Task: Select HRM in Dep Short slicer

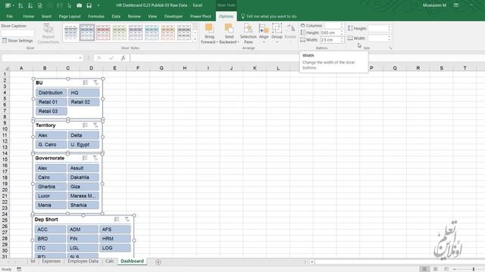Action: 115,239
